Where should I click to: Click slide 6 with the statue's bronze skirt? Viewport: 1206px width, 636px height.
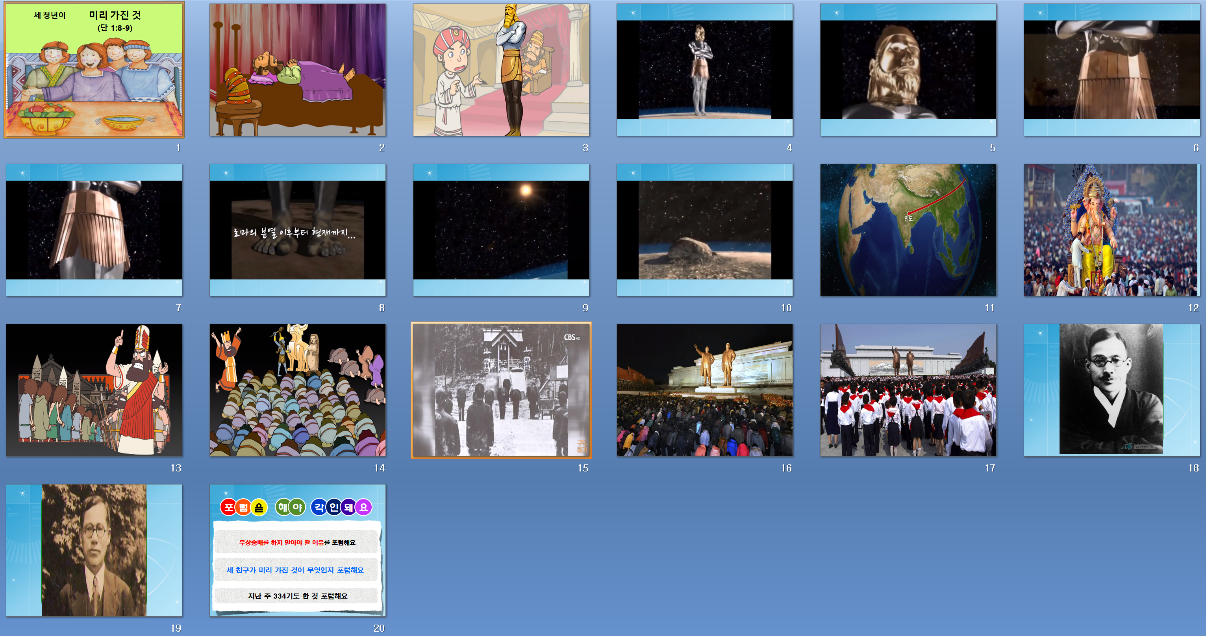[x=1112, y=70]
